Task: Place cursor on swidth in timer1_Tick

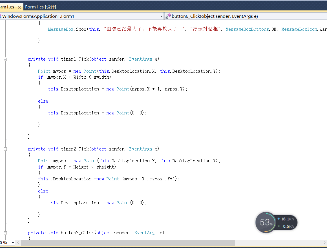Action: [101, 77]
